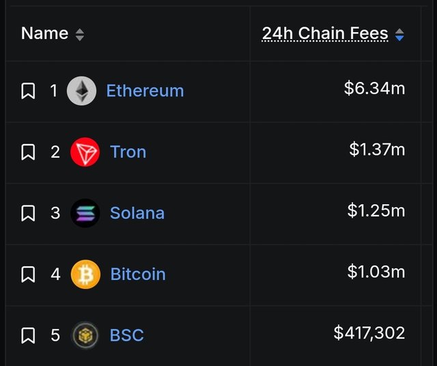This screenshot has width=437, height=366.
Task: Click the red Tron logo icon
Action: point(85,152)
